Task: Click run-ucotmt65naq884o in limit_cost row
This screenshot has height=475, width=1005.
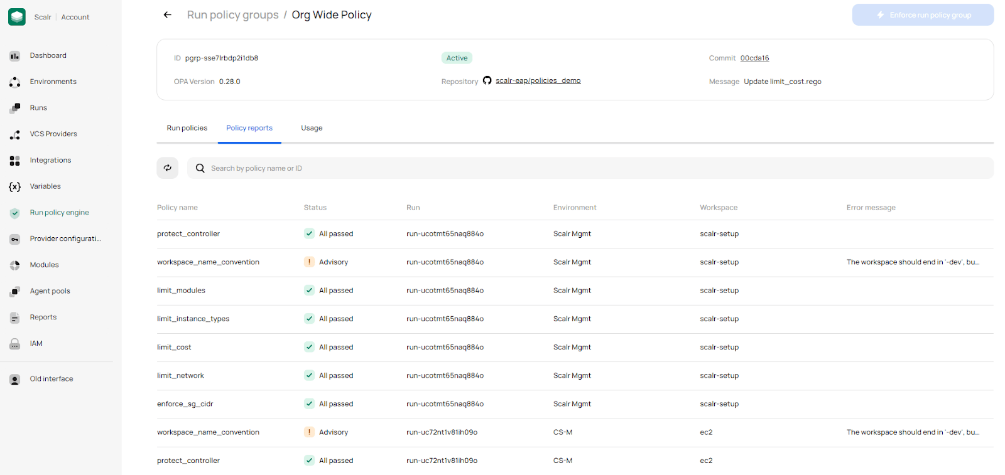Action: (445, 348)
